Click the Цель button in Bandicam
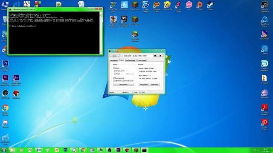Screen dimensions: 273x153 point(114,56)
